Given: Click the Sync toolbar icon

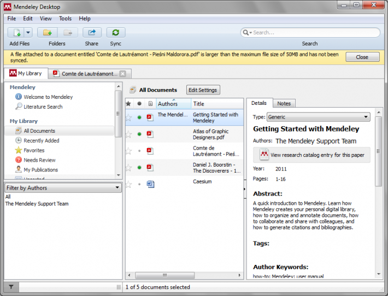Looking at the screenshot, I should click(x=115, y=32).
